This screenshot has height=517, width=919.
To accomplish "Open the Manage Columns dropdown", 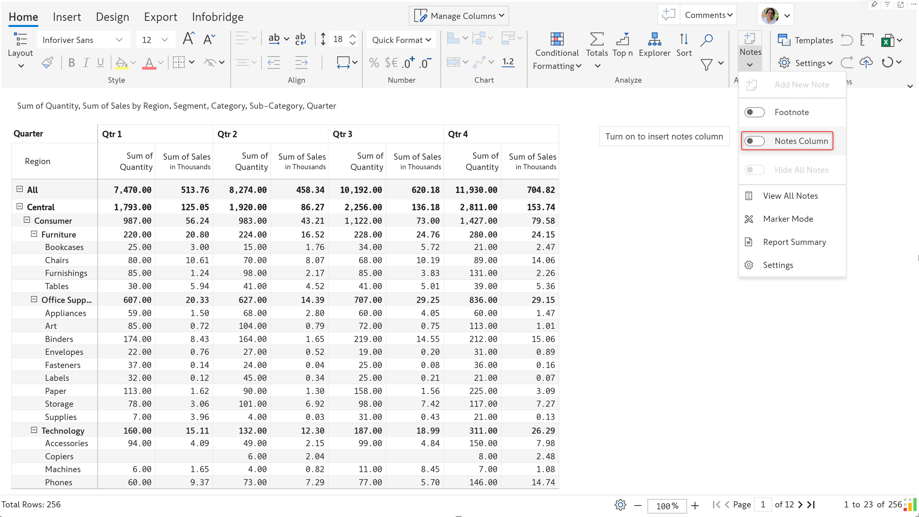I will pyautogui.click(x=459, y=16).
